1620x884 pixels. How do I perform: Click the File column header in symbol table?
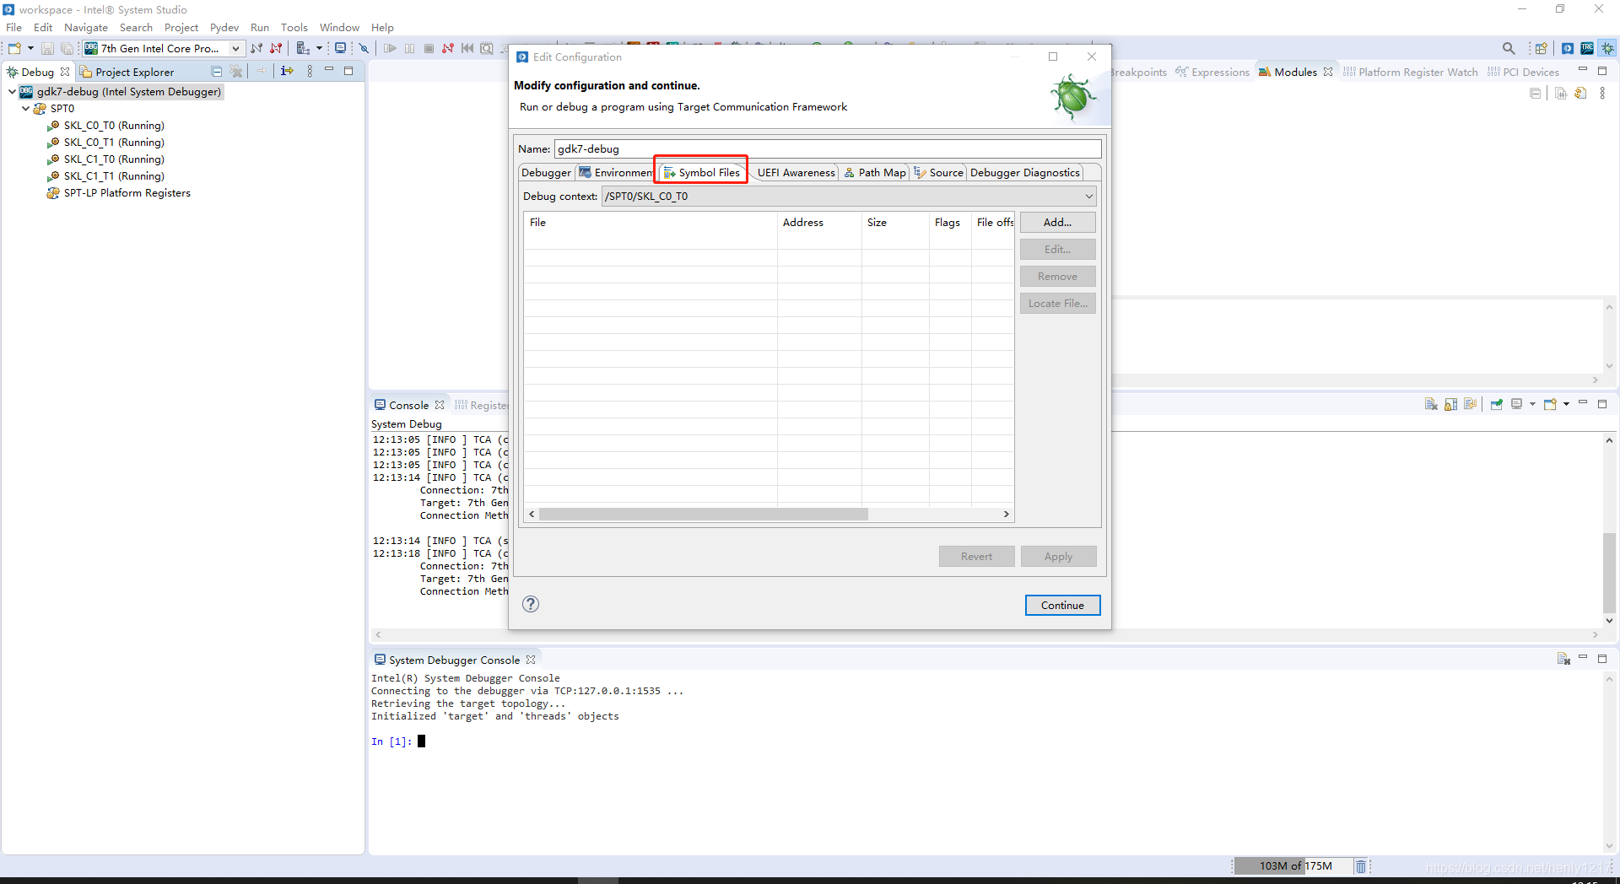coord(651,222)
